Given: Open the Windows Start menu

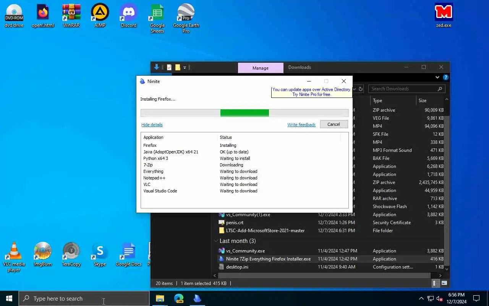Looking at the screenshot, I should pos(9,298).
